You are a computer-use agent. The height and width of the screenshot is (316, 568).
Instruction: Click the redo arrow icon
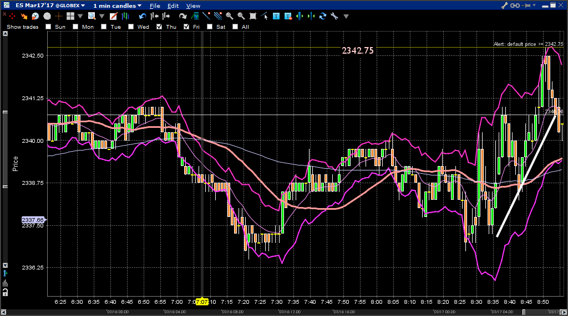(x=183, y=16)
